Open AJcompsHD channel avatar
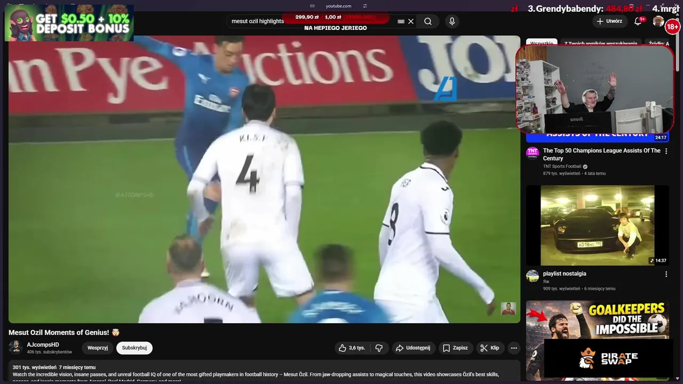This screenshot has width=683, height=384. [15, 348]
